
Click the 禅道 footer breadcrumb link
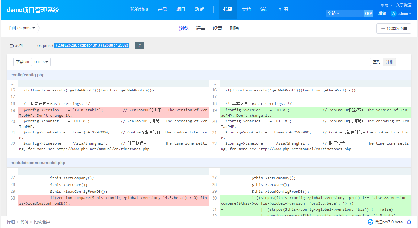[x=11, y=222]
